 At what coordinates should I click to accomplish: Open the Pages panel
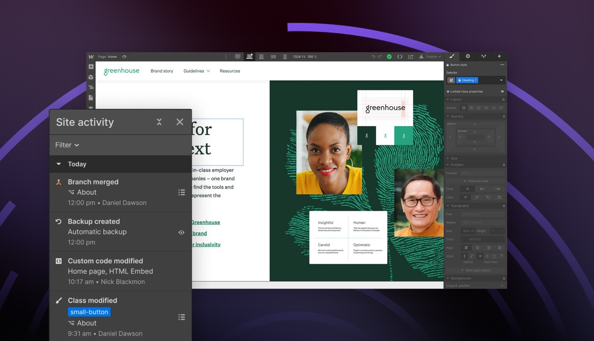click(91, 98)
